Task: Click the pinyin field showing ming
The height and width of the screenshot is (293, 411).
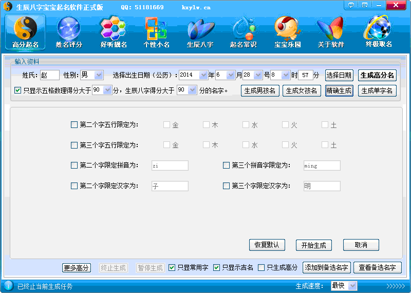Action: coord(322,166)
